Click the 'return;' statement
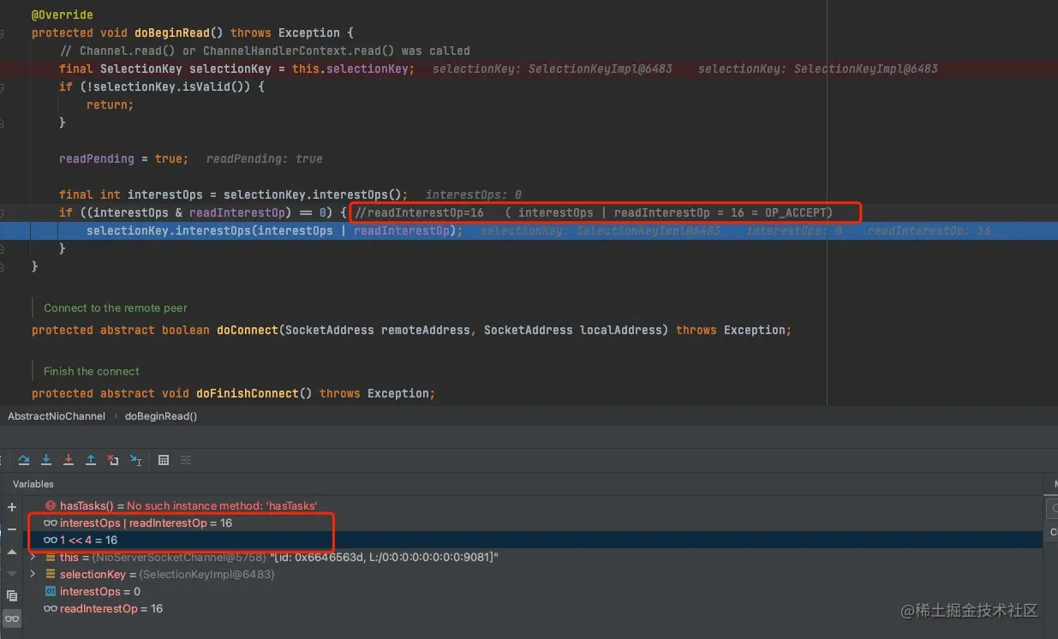1058x639 pixels. pyautogui.click(x=110, y=105)
